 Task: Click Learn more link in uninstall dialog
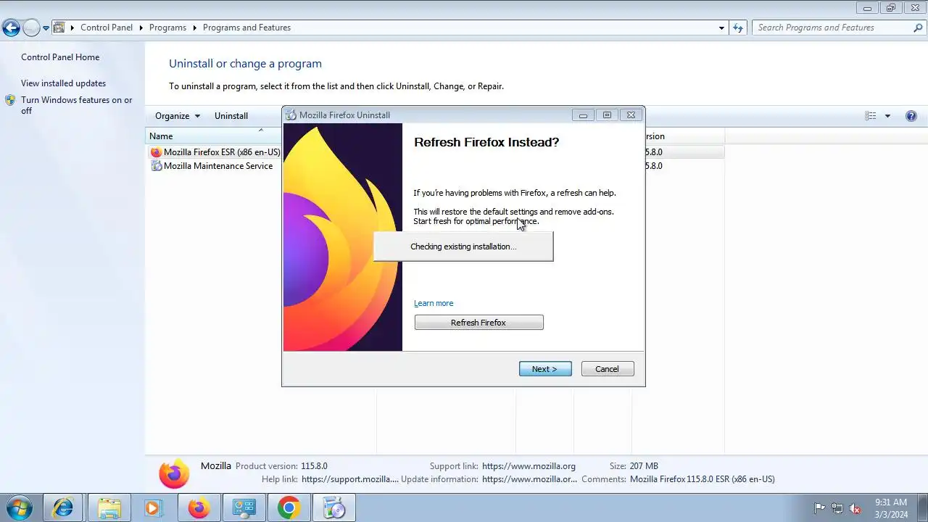[434, 303]
